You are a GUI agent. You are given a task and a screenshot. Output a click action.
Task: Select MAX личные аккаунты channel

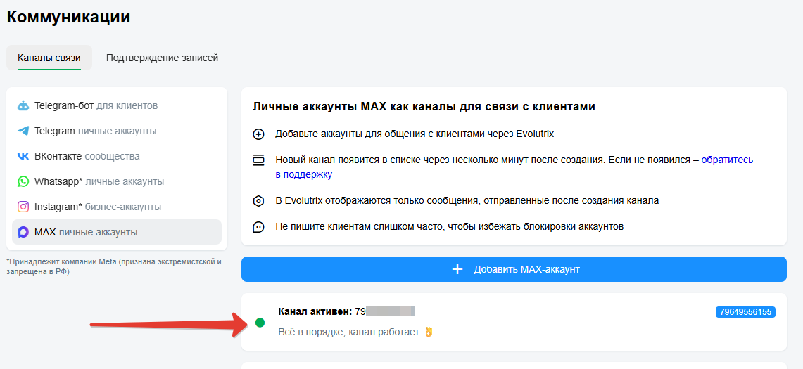pos(86,233)
